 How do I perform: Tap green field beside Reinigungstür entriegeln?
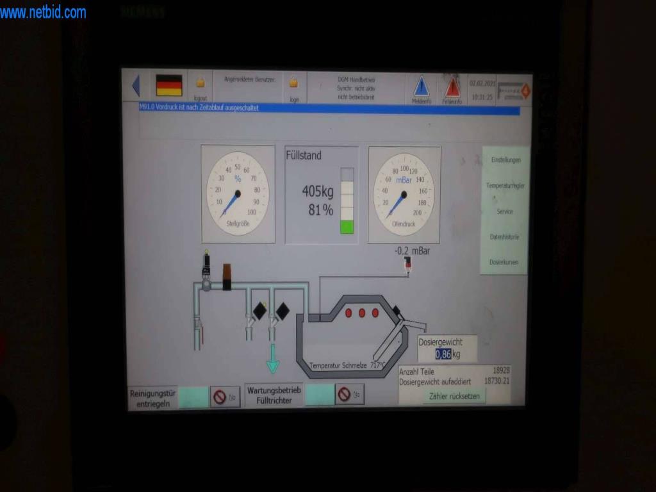[x=193, y=397]
